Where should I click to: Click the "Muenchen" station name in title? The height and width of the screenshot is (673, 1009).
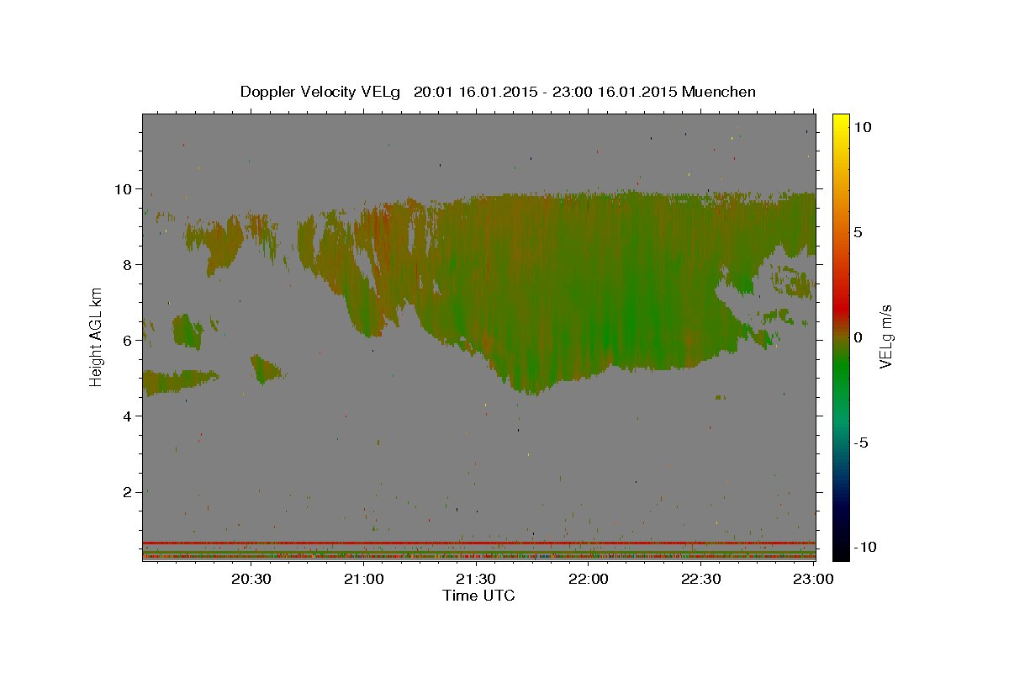(719, 92)
